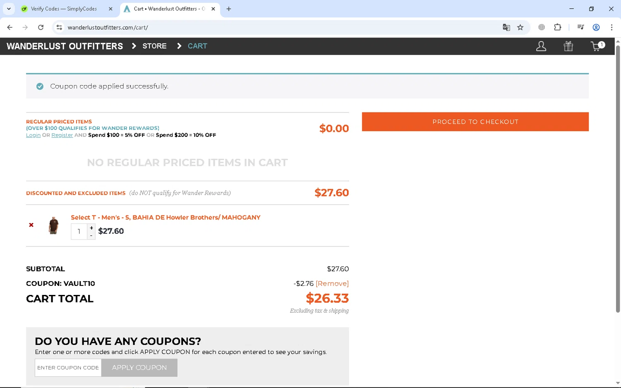
Task: Open the Chrome profile icon
Action: [596, 27]
